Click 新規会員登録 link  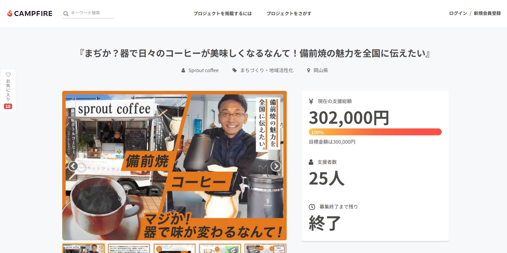tap(487, 13)
